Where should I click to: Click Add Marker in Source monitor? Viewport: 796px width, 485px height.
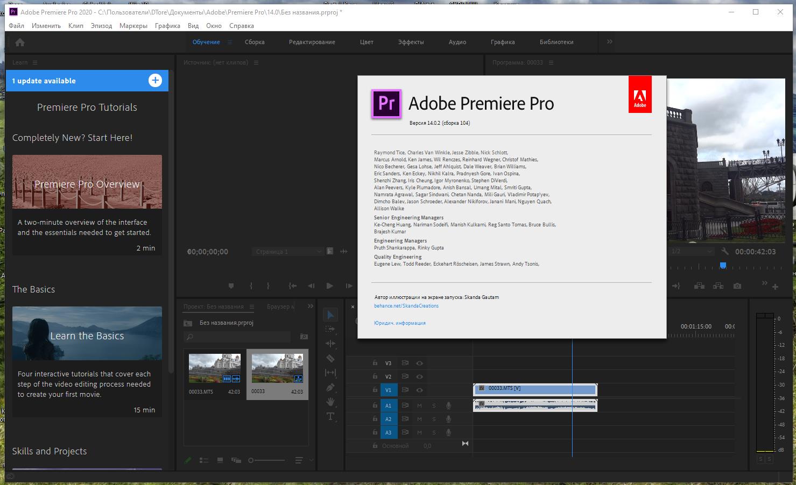231,286
